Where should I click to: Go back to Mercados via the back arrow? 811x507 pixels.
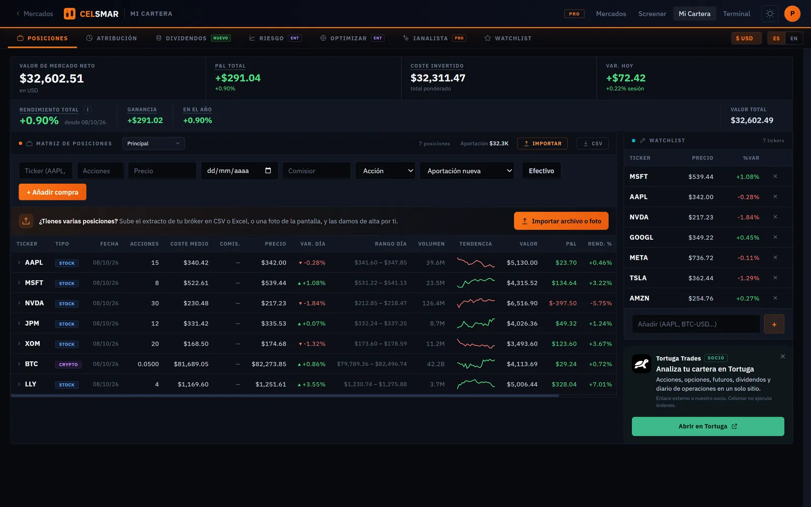pos(34,14)
